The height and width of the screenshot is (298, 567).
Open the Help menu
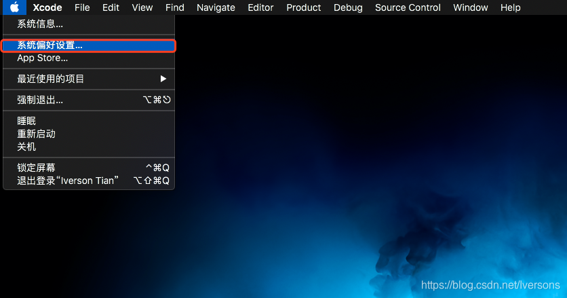coord(510,7)
